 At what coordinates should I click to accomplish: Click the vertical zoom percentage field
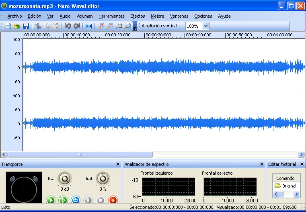[x=194, y=26]
